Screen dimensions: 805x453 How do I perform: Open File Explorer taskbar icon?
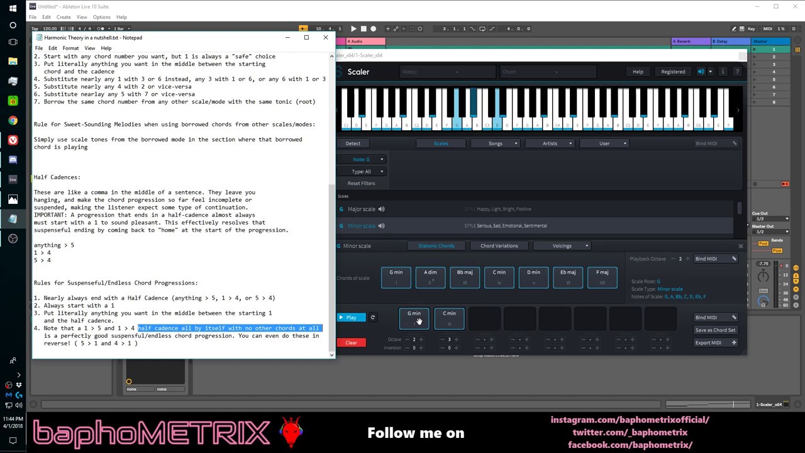coord(13,62)
